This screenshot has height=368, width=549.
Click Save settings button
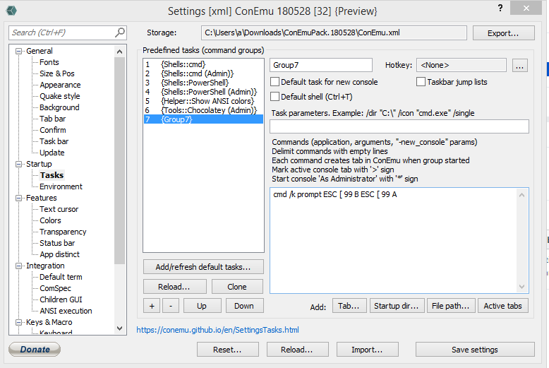pyautogui.click(x=475, y=350)
